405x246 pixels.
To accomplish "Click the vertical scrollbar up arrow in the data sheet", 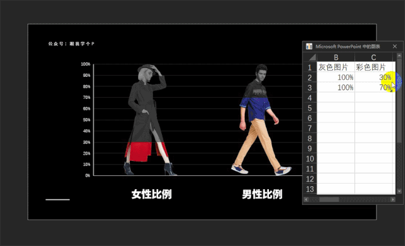I will [x=399, y=56].
